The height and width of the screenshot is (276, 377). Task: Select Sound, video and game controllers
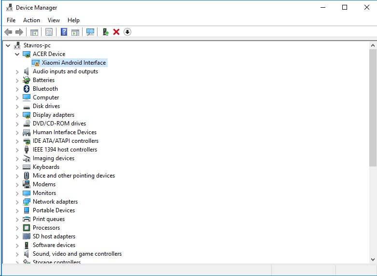pyautogui.click(x=77, y=254)
